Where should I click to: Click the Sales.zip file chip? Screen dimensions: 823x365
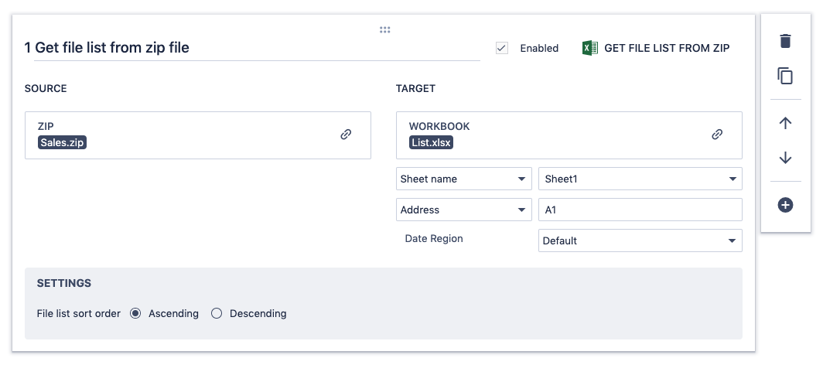(x=63, y=142)
